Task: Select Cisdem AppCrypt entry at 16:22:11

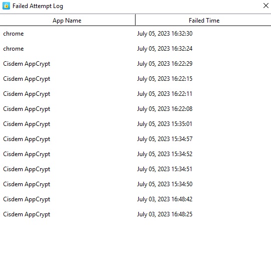Action: coord(135,94)
